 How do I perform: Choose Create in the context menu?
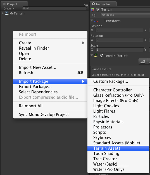(50, 43)
